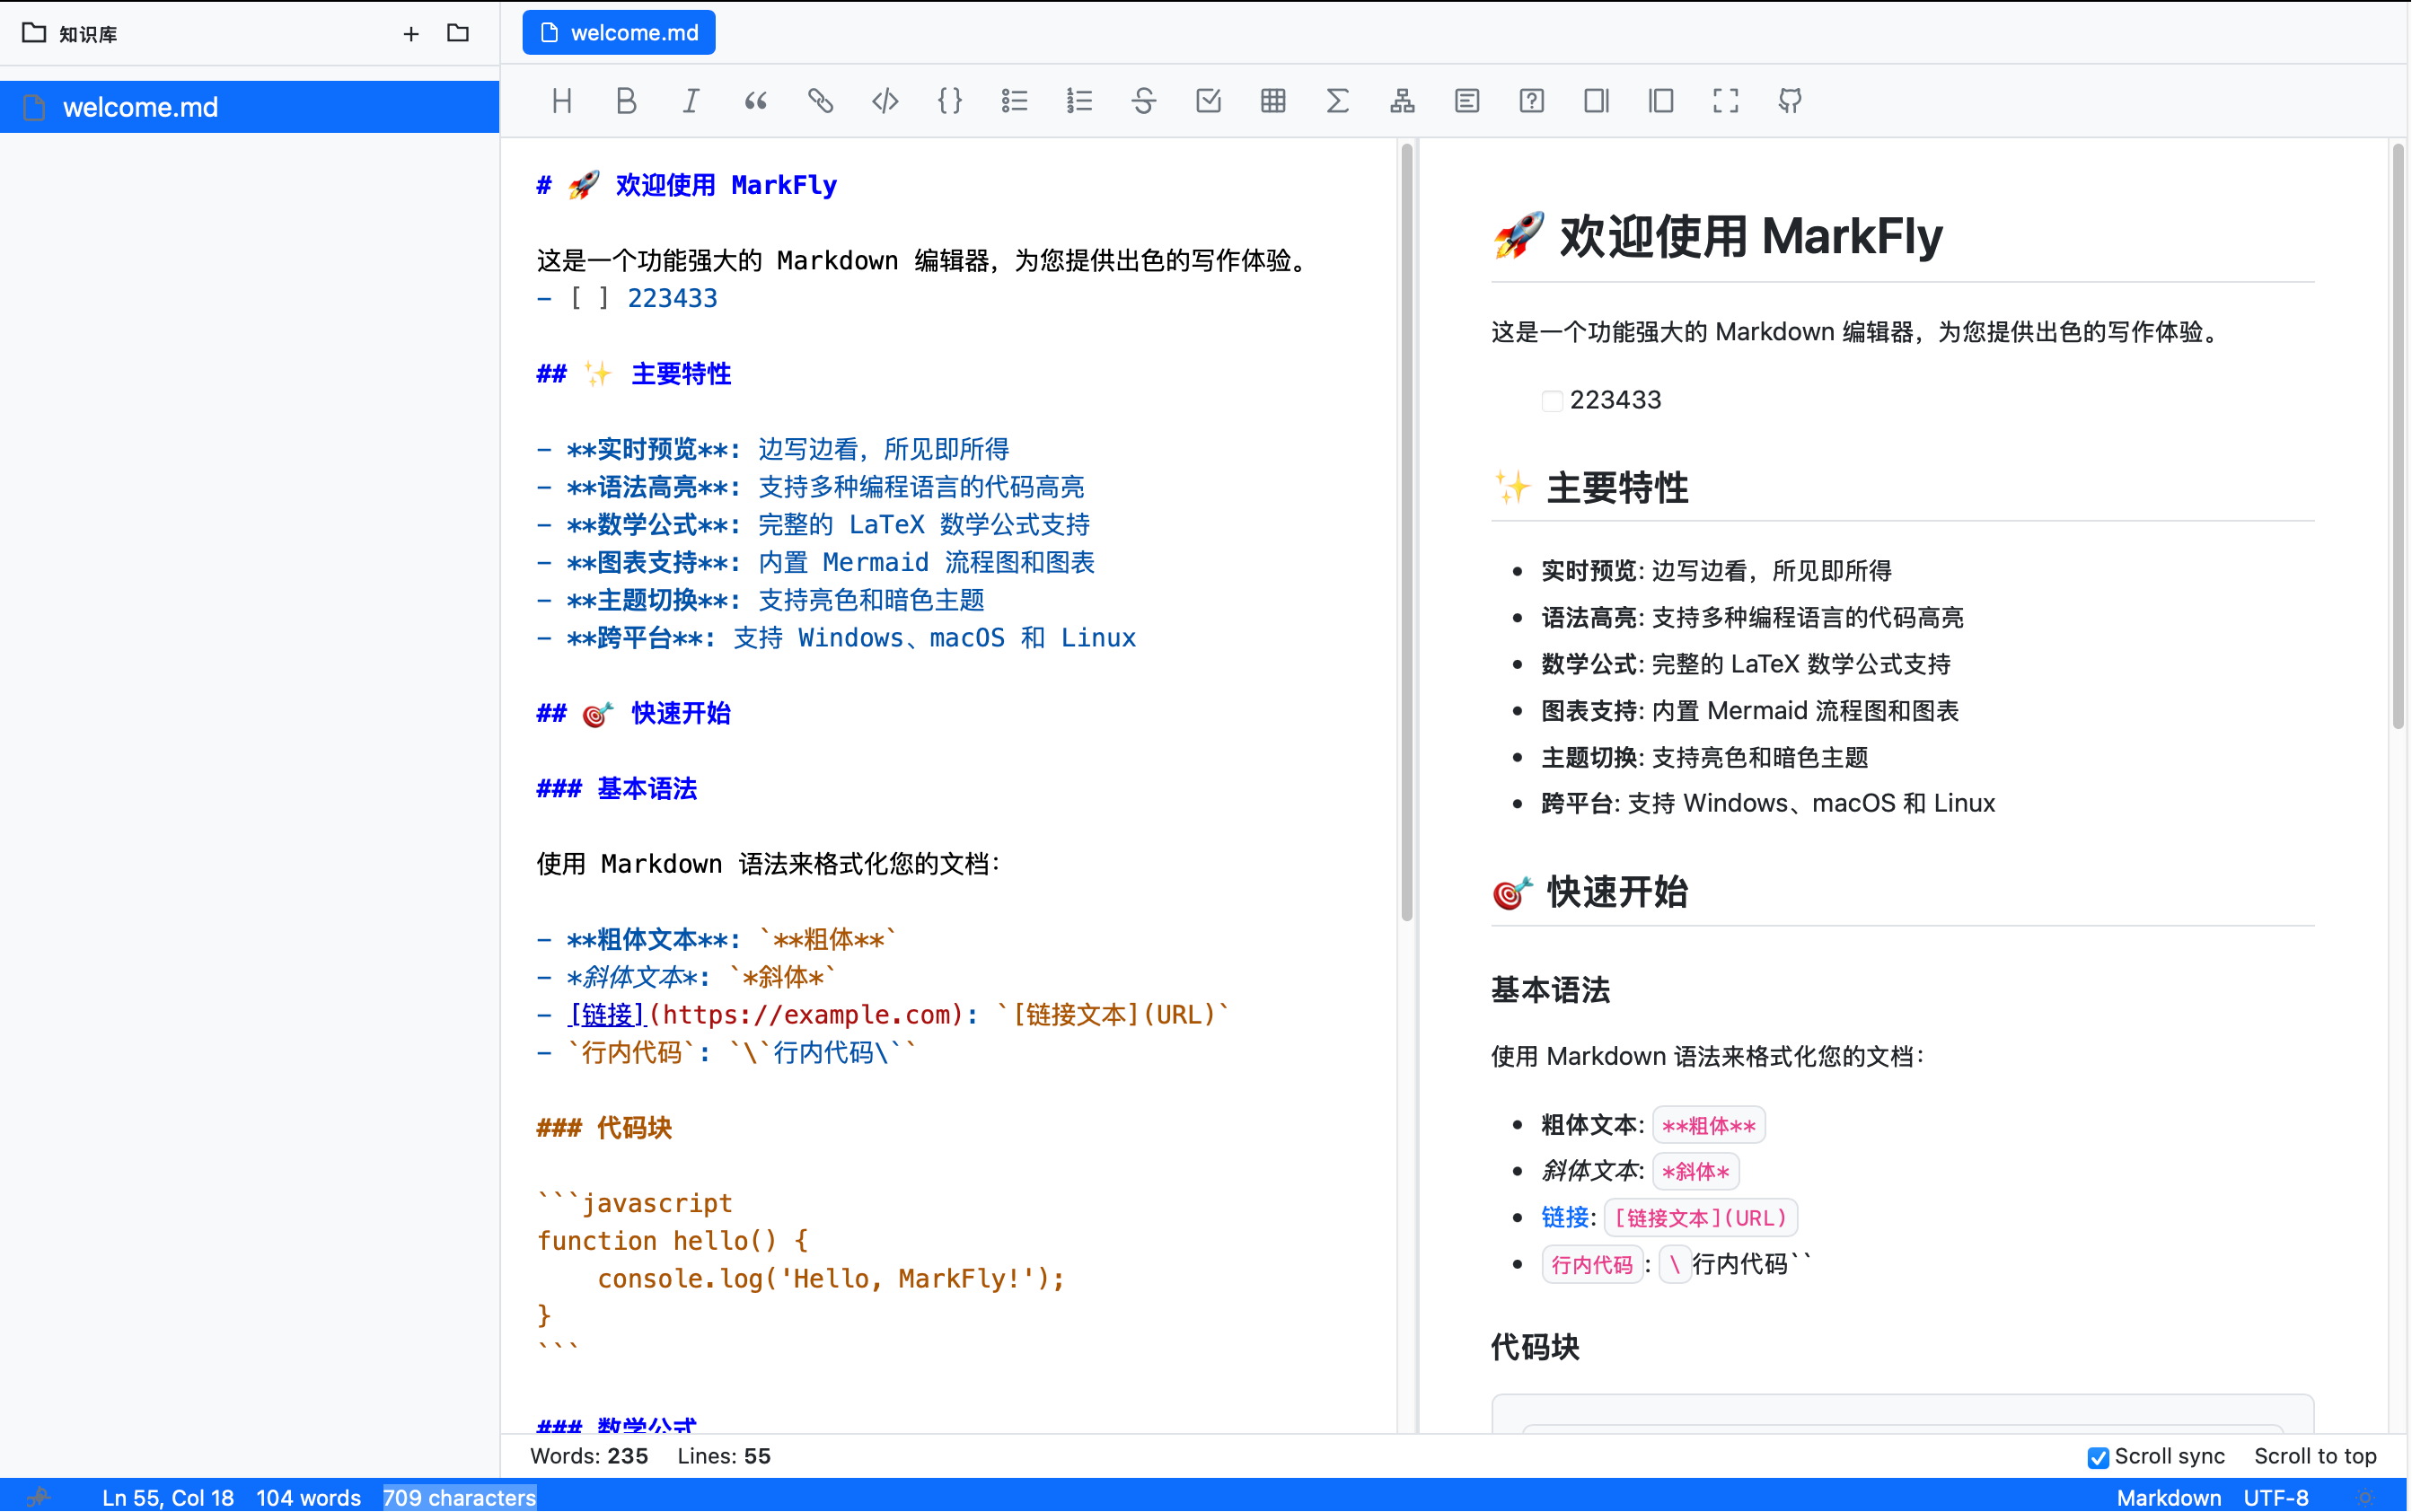This screenshot has width=2412, height=1512.
Task: Disable the Scroll sync checkbox
Action: [2099, 1457]
